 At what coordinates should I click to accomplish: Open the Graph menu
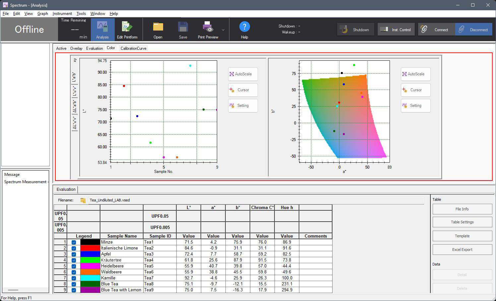tap(43, 14)
